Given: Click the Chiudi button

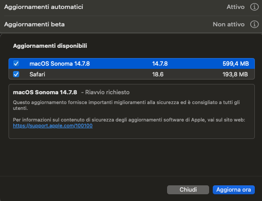Looking at the screenshot, I should click(188, 190).
